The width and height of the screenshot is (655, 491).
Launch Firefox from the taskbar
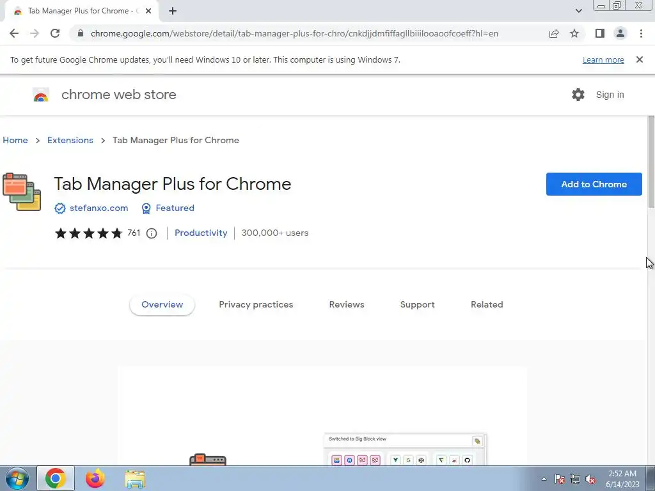pos(95,478)
